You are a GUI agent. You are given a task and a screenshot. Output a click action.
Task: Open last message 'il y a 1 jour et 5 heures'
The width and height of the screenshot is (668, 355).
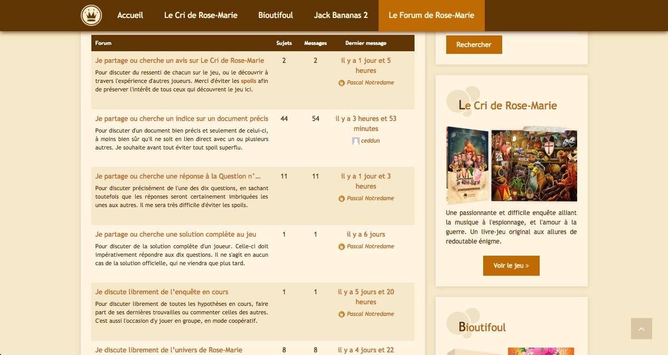pyautogui.click(x=366, y=66)
